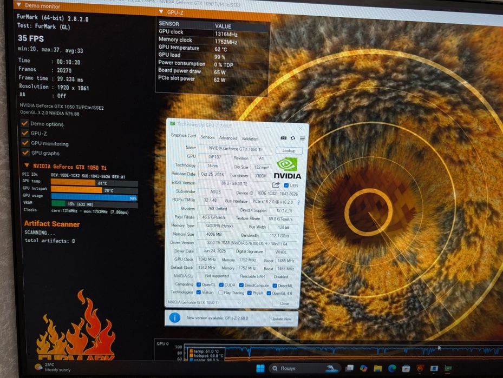Click the Driver Version field value

coord(247,243)
